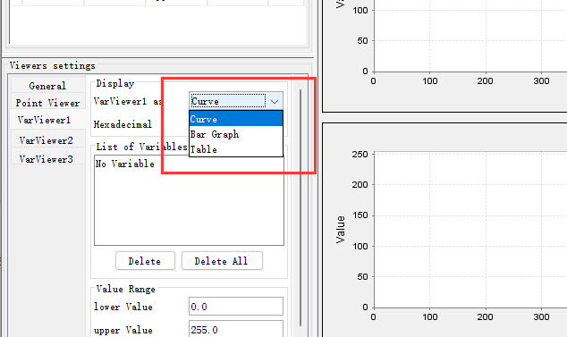
Task: Switch to the Point Viewer tab
Action: [x=47, y=103]
